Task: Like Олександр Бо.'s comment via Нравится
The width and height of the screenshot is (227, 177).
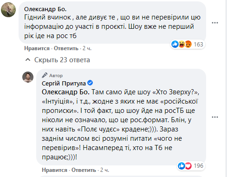Action: [x=37, y=48]
